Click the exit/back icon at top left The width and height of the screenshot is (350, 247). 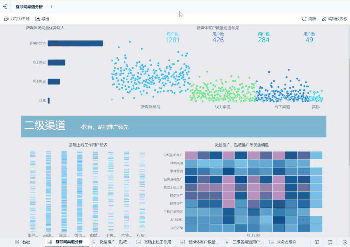click(5, 6)
